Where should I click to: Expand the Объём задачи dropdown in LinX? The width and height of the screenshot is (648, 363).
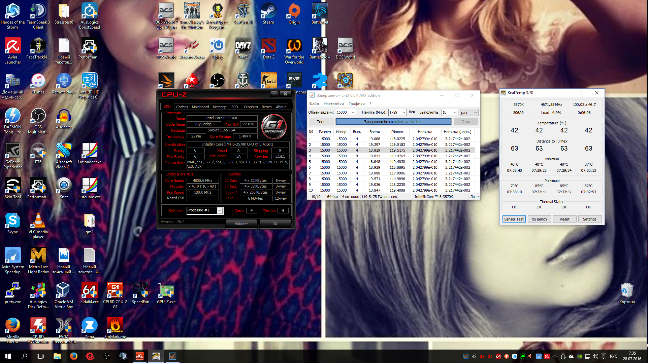(x=353, y=113)
